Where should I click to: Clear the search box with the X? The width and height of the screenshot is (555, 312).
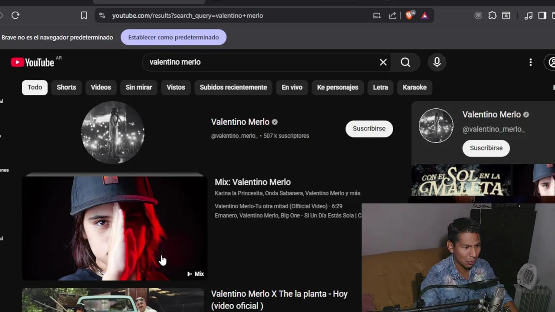383,62
